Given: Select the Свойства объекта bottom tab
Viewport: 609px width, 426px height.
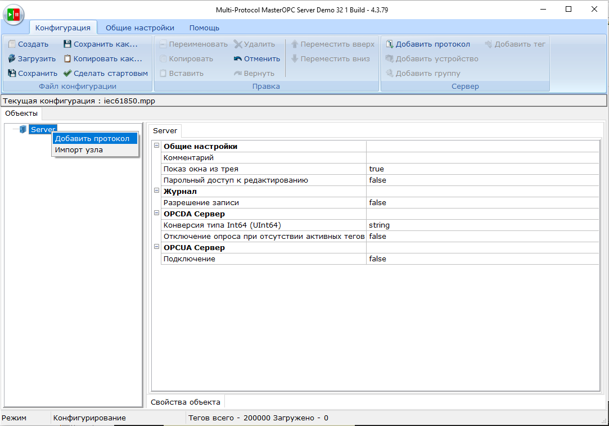Looking at the screenshot, I should pyautogui.click(x=186, y=402).
